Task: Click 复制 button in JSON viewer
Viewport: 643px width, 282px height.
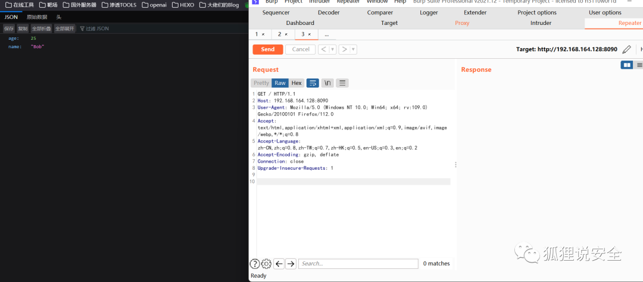Action: [23, 28]
